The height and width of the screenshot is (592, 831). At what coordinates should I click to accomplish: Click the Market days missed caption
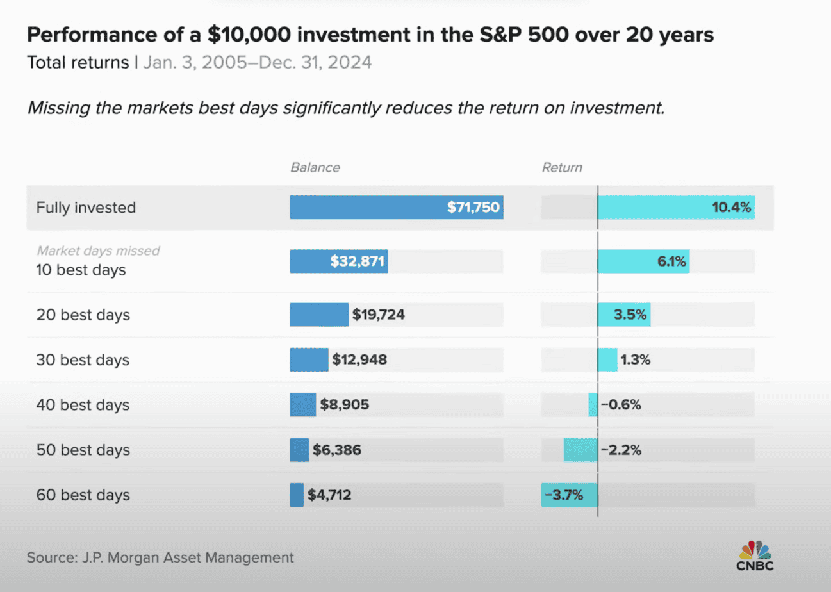click(x=98, y=251)
